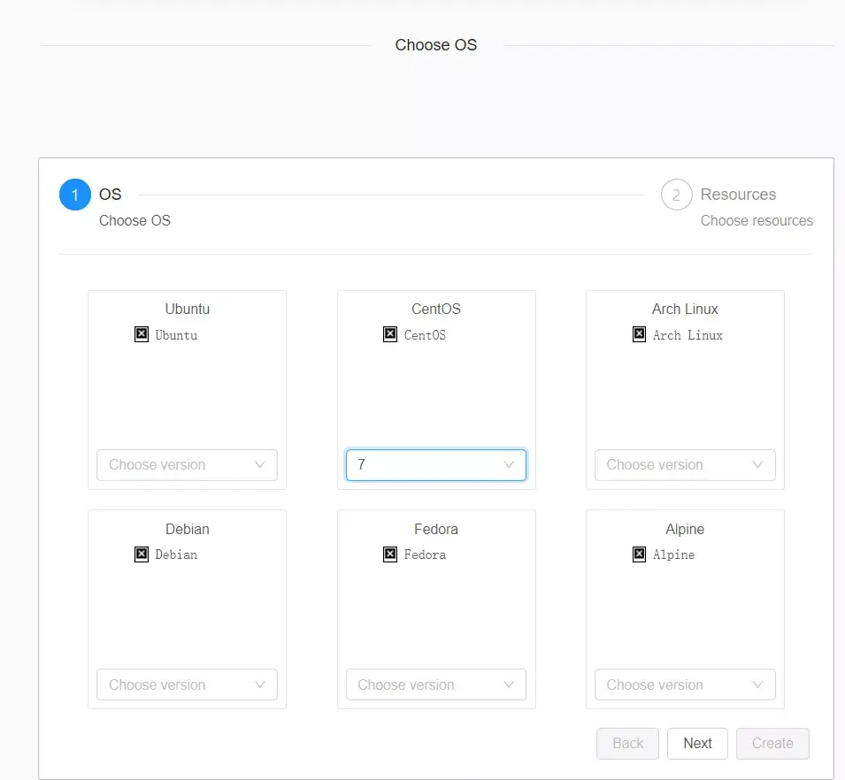Open the Debian version dropdown
The height and width of the screenshot is (780, 845).
187,684
